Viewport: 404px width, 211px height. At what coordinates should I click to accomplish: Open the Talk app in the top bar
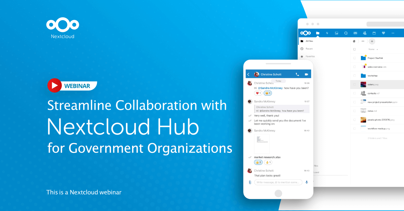(346, 33)
